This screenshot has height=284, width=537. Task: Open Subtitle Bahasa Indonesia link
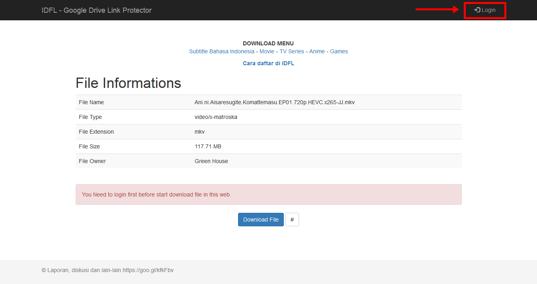pyautogui.click(x=222, y=51)
